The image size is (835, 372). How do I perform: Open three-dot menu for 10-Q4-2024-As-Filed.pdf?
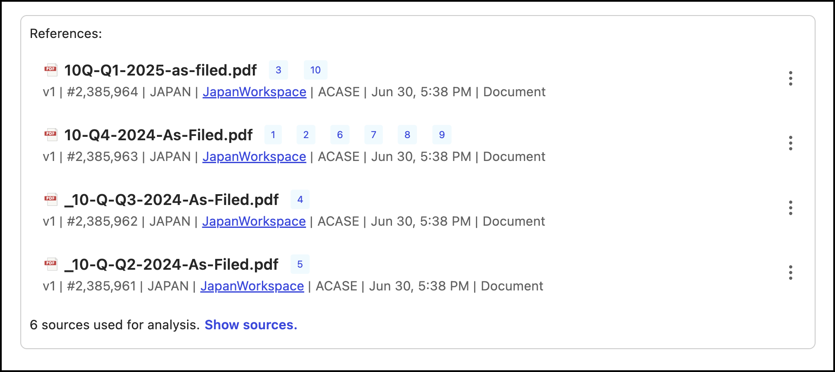[x=790, y=143]
